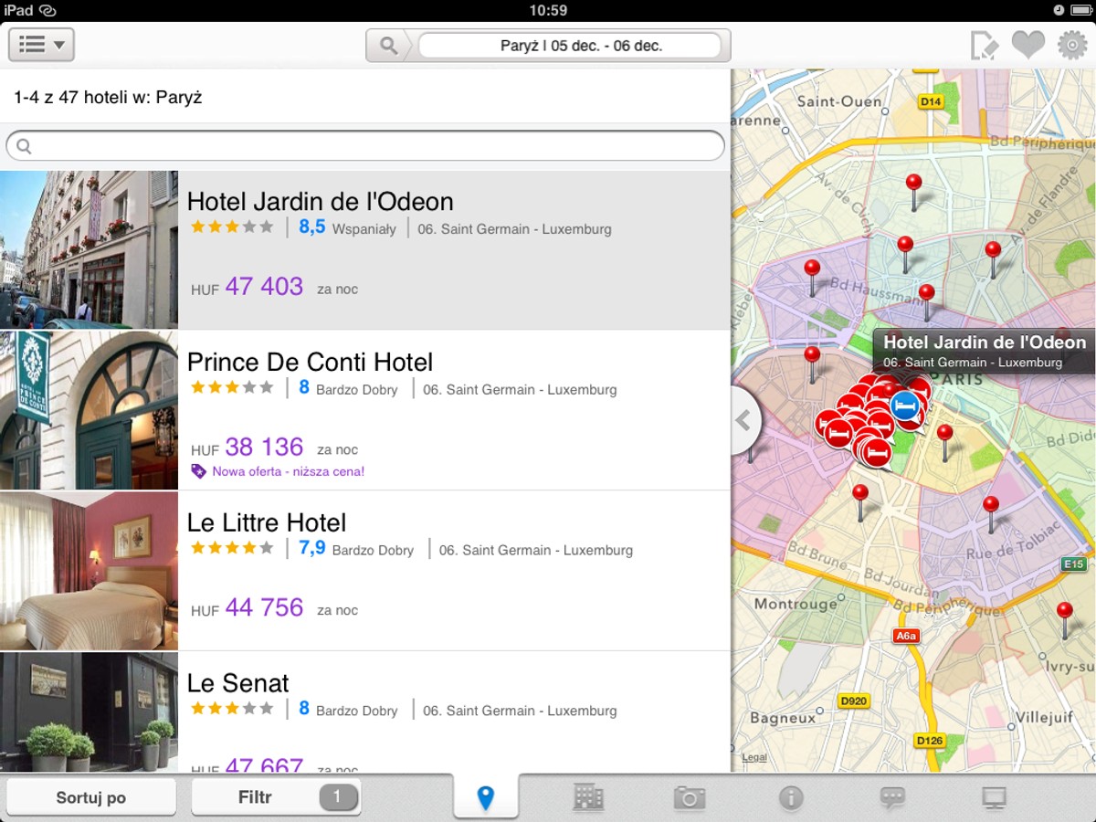This screenshot has width=1096, height=822.
Task: Open Prince De Conti Hotel thumbnail
Action: click(x=89, y=410)
